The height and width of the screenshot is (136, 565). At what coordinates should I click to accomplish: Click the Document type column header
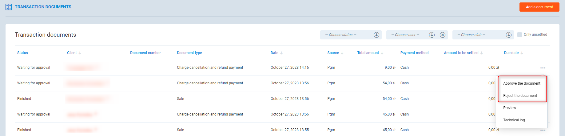189,53
